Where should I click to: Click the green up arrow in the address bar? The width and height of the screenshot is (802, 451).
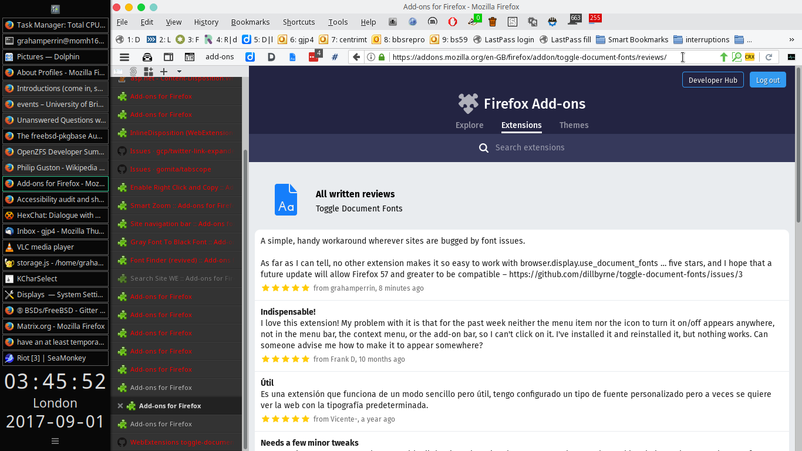point(723,57)
